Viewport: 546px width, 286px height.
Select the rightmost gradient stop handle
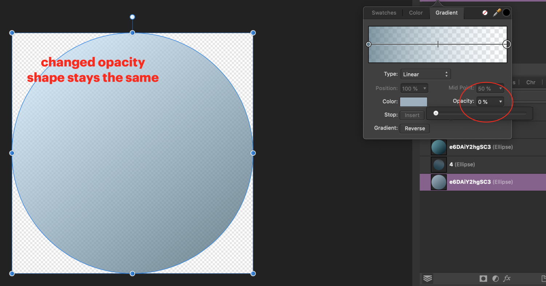click(507, 44)
